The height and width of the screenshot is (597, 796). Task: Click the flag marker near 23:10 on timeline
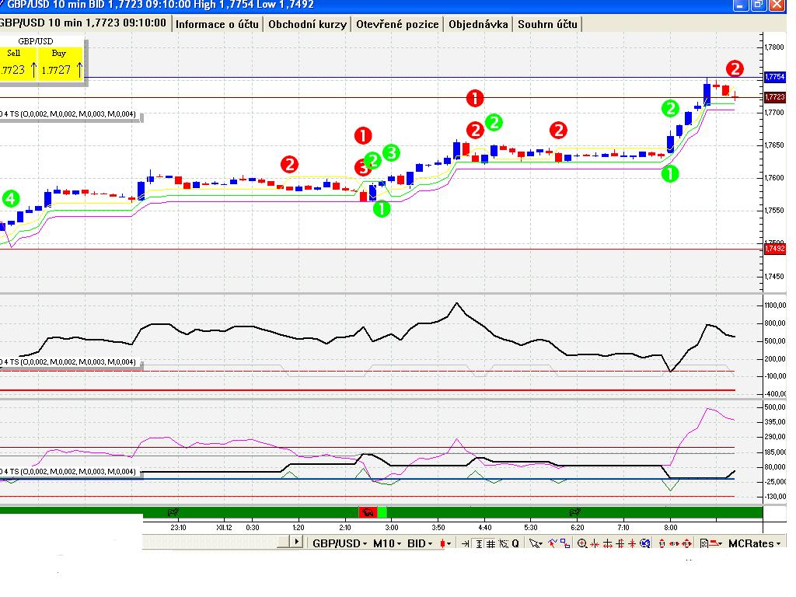173,512
